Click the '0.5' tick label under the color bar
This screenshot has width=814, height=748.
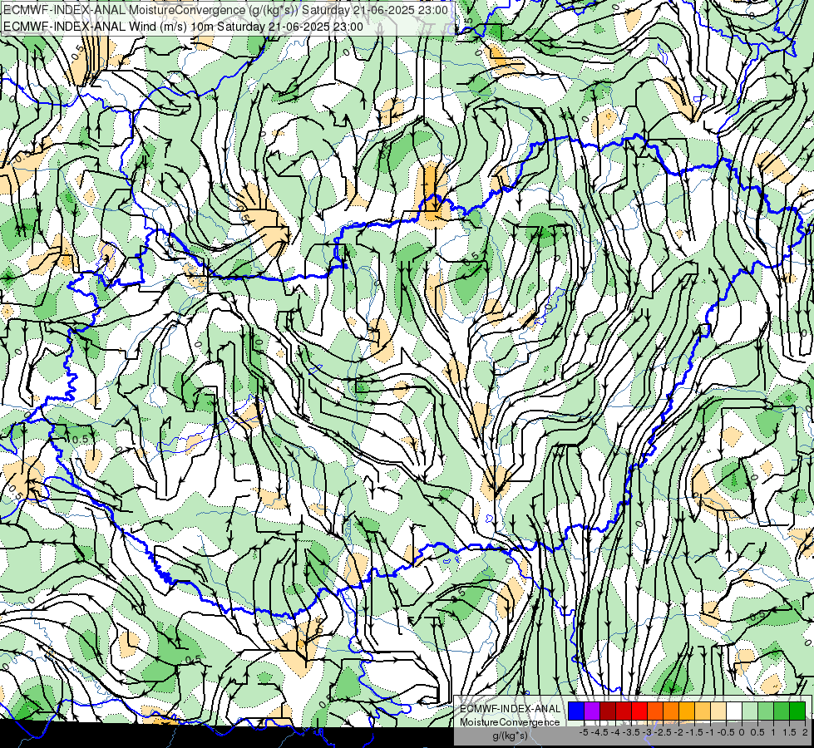[757, 732]
